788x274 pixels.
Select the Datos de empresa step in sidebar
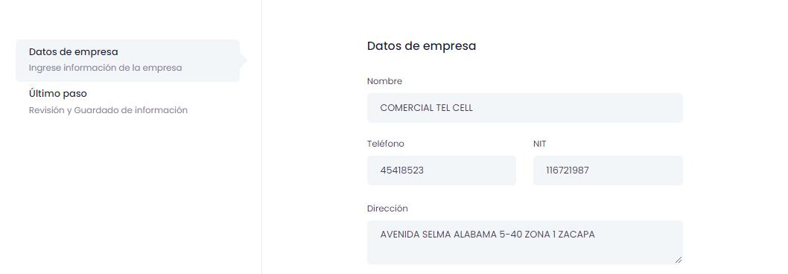pyautogui.click(x=127, y=60)
